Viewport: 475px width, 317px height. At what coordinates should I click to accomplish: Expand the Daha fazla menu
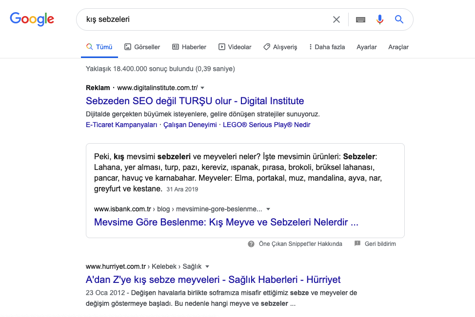(x=327, y=47)
